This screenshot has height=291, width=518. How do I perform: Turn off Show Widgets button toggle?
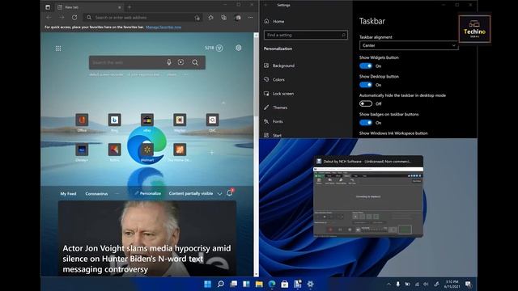click(x=366, y=65)
